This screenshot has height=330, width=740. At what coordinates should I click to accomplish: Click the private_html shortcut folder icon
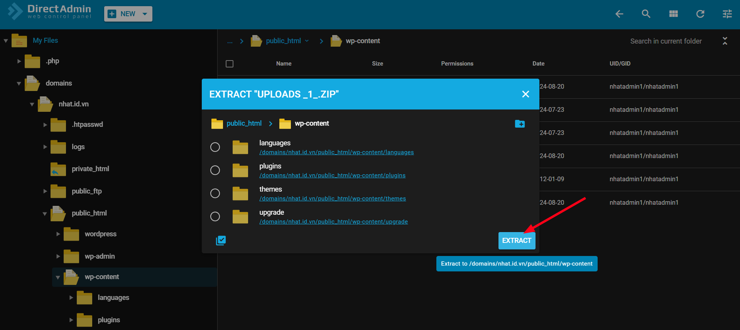click(x=58, y=169)
